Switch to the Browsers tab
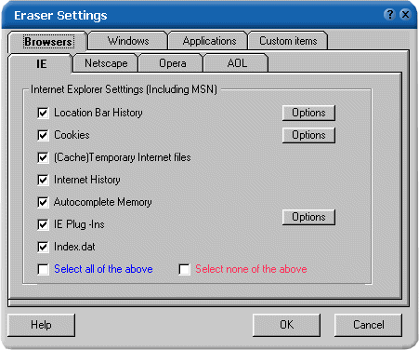 point(48,42)
